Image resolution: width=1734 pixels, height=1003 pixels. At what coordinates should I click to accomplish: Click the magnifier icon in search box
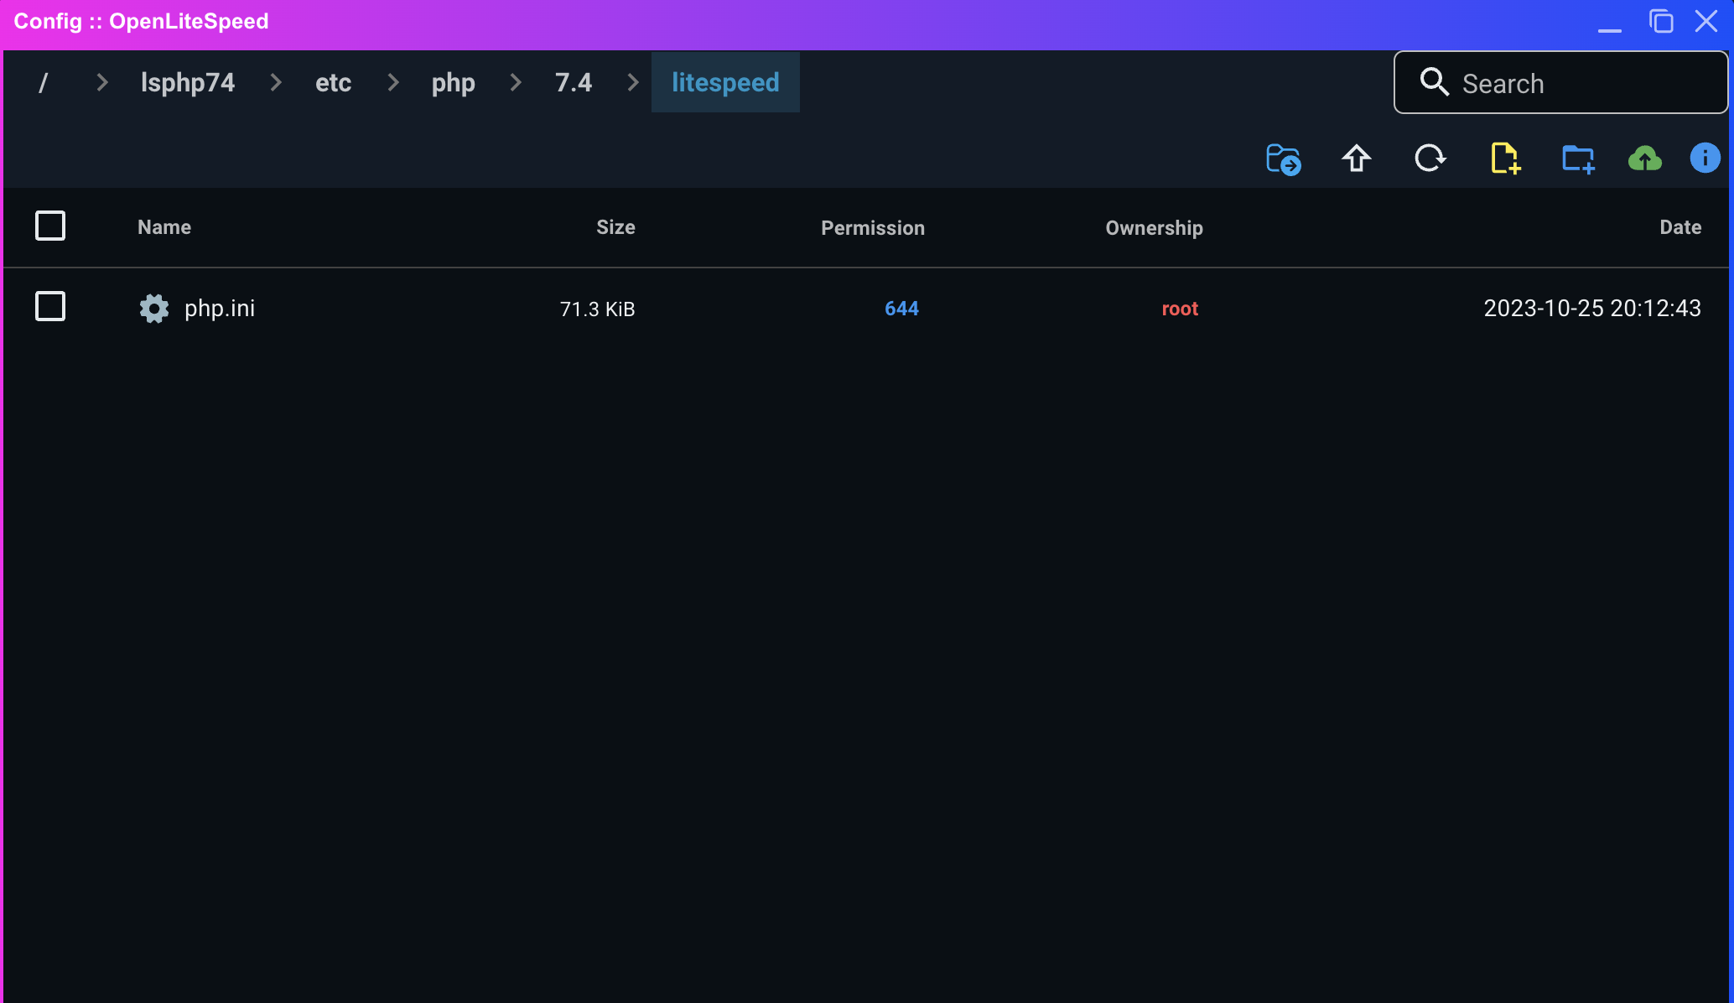1434,82
